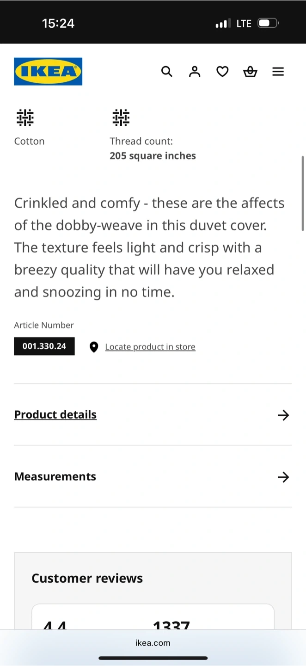306x666 pixels.
Task: Expand the Measurements arrow
Action: coord(283,477)
